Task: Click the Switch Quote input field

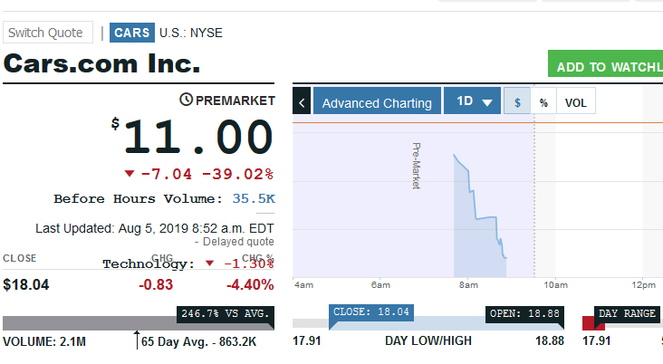Action: [49, 33]
